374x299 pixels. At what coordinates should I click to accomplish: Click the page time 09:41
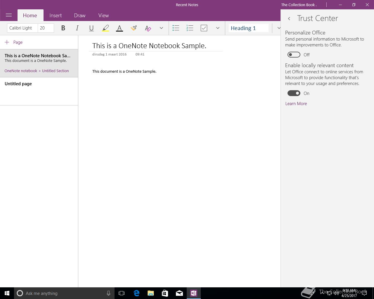tap(140, 54)
